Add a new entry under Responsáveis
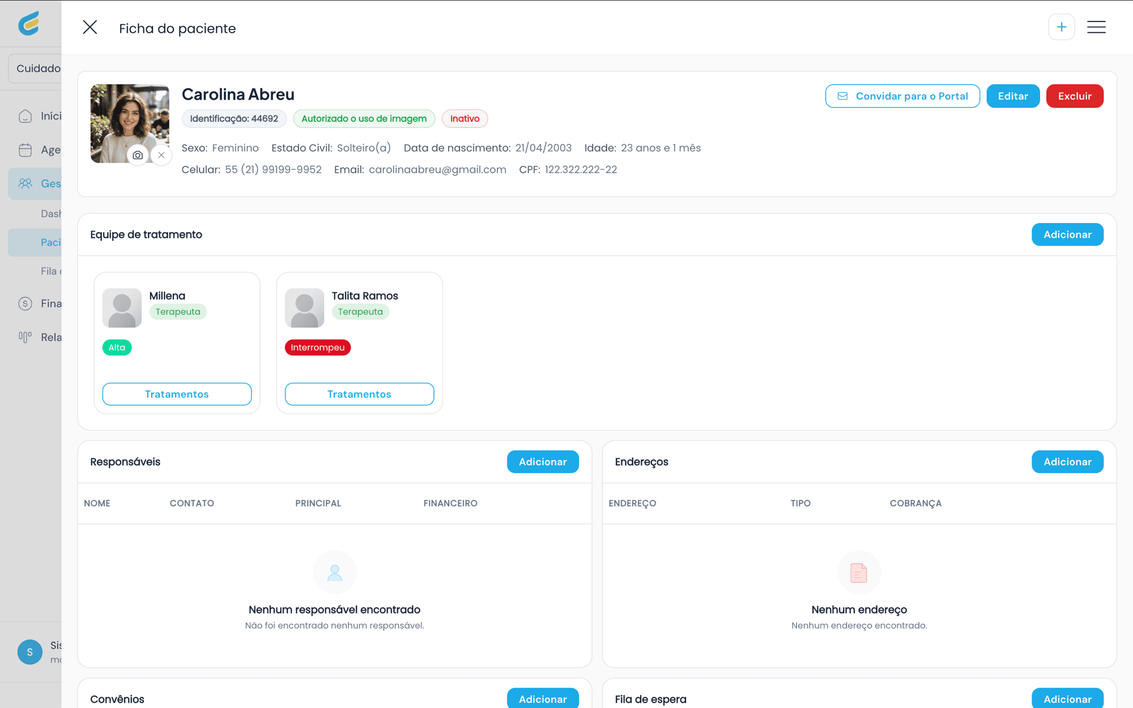This screenshot has height=708, width=1133. click(x=543, y=462)
